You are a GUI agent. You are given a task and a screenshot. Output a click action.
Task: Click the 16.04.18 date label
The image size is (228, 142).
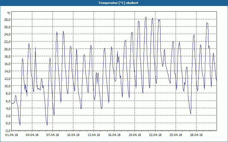(x=114, y=135)
